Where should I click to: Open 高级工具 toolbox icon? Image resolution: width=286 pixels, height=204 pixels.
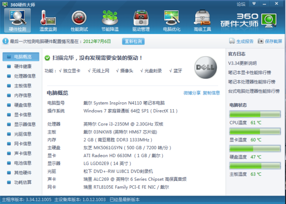(x=202, y=20)
